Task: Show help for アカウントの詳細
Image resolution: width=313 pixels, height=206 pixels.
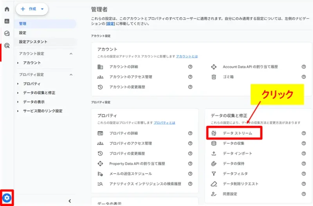Action: coord(190,67)
